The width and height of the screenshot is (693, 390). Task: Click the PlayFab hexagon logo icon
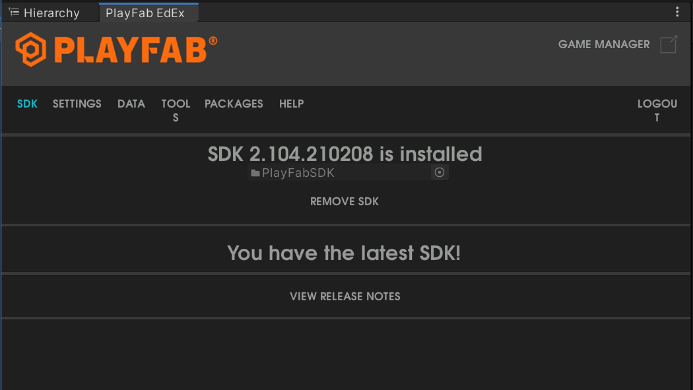[x=30, y=49]
